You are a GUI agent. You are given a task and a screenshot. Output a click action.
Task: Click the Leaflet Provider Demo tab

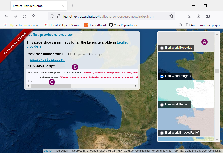coord(39,6)
